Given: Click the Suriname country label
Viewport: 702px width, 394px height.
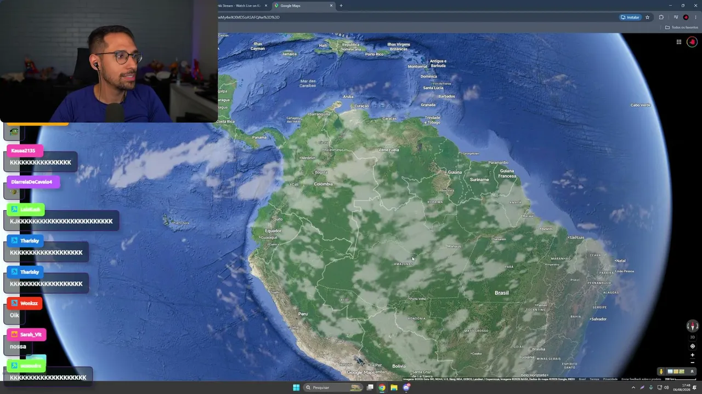Looking at the screenshot, I should coord(479,179).
